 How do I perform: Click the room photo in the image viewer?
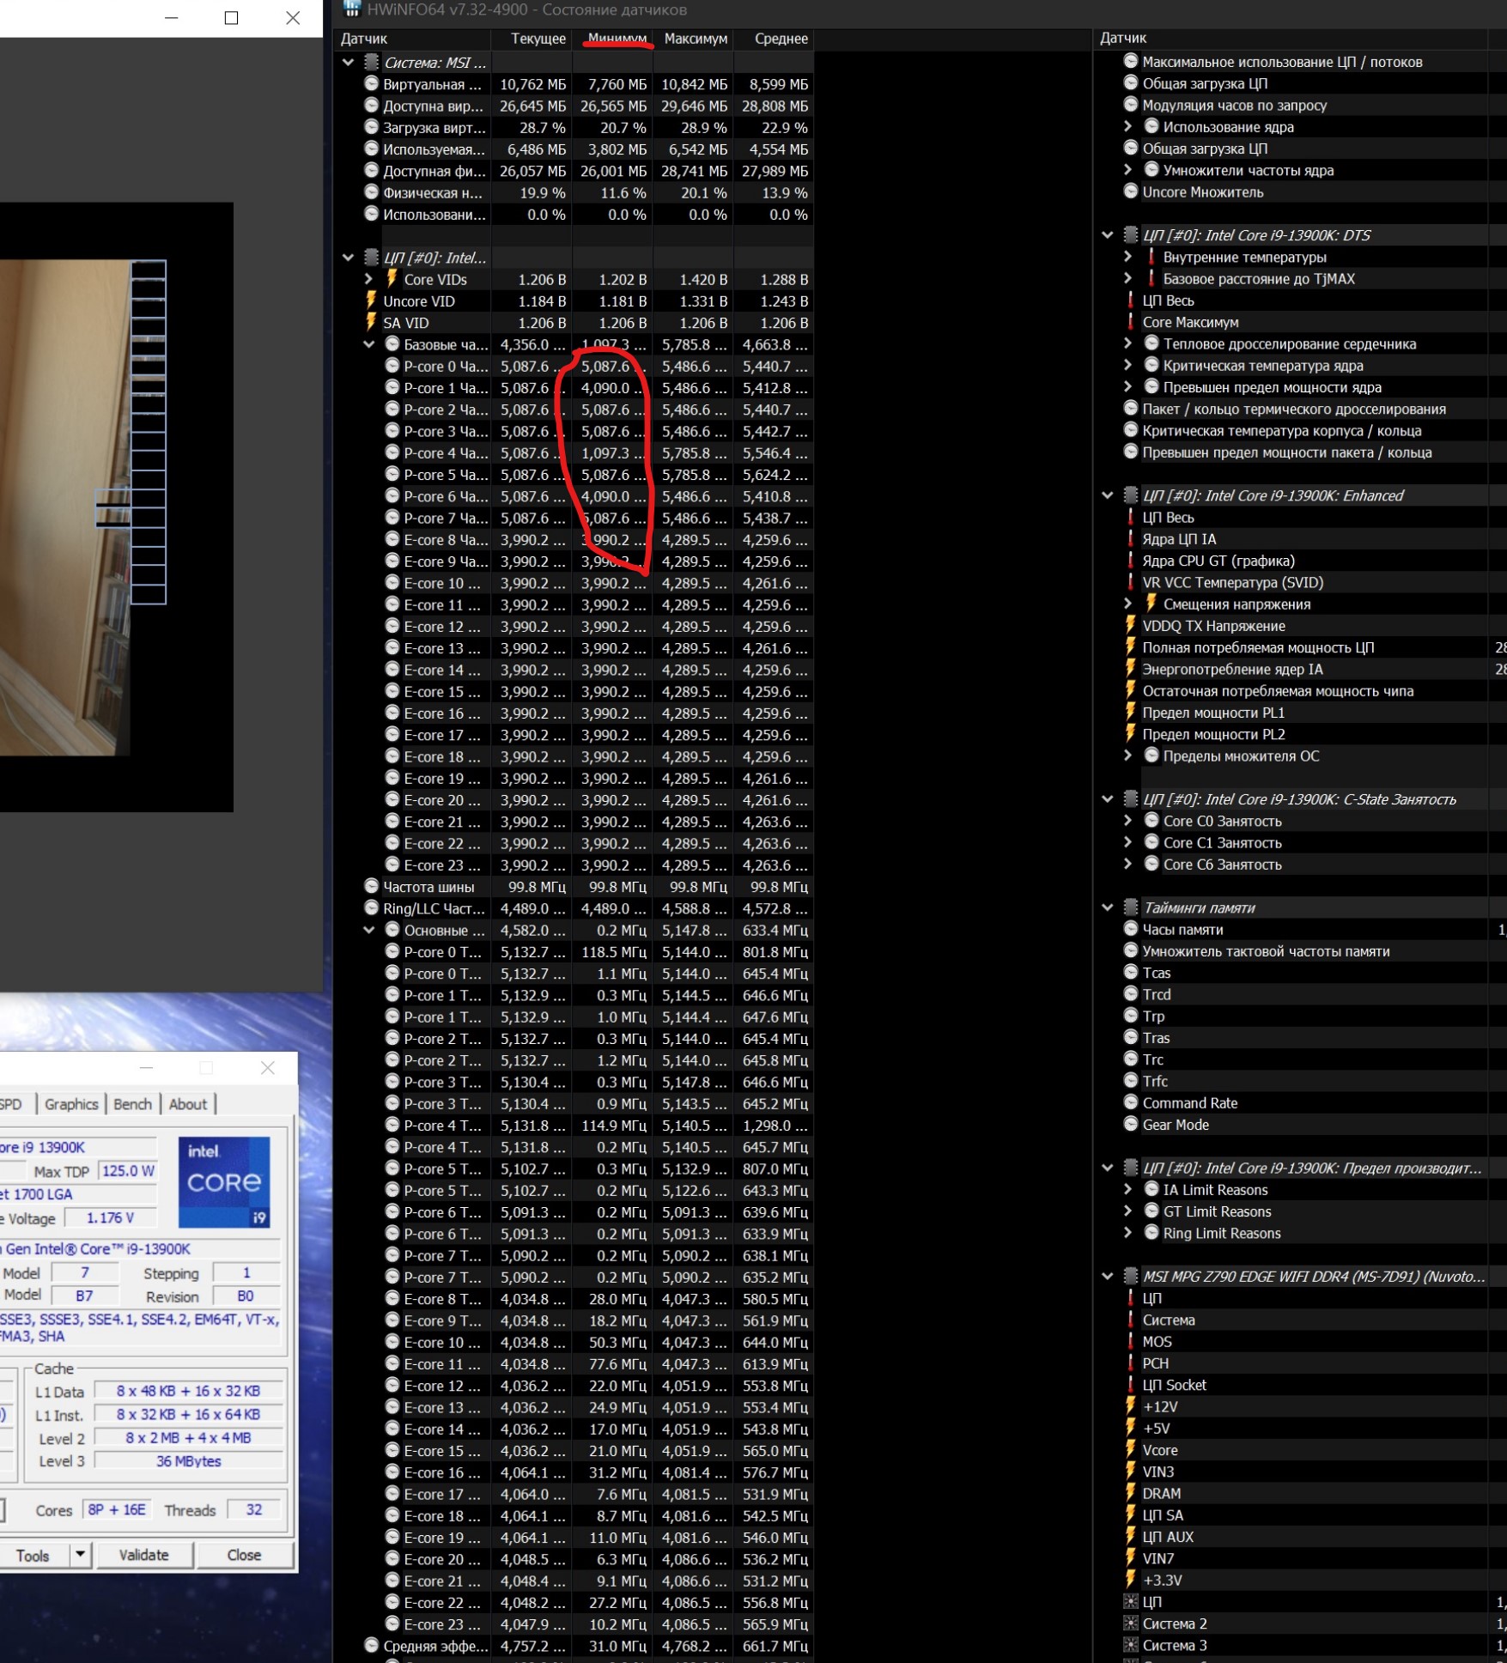(x=65, y=507)
